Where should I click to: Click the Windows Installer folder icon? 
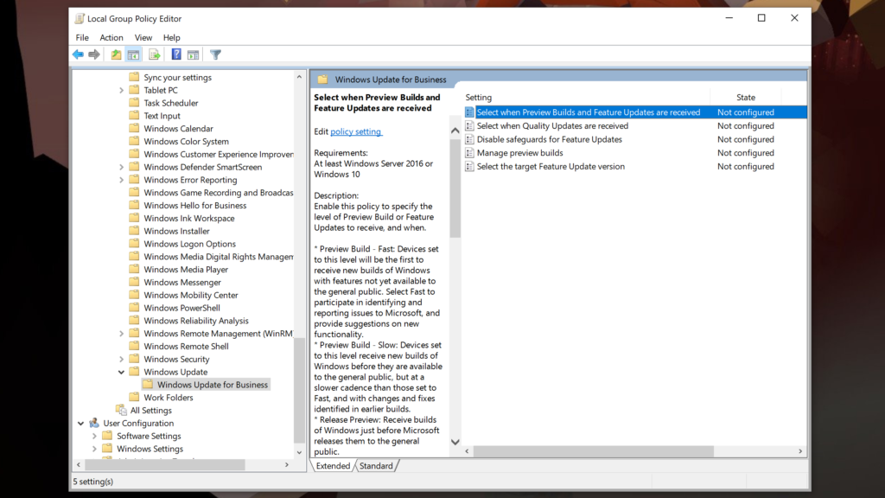(x=134, y=231)
